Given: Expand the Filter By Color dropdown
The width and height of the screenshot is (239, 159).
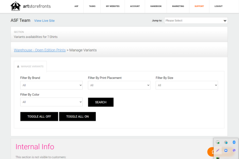Looking at the screenshot, I should click(x=51, y=102).
